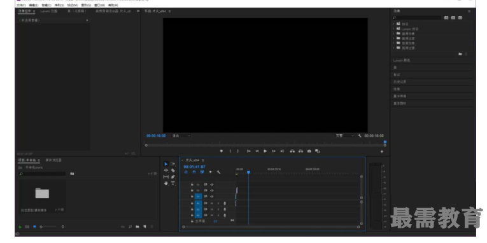Click Comparison View button
This screenshot has height=243, width=487.
point(318,151)
